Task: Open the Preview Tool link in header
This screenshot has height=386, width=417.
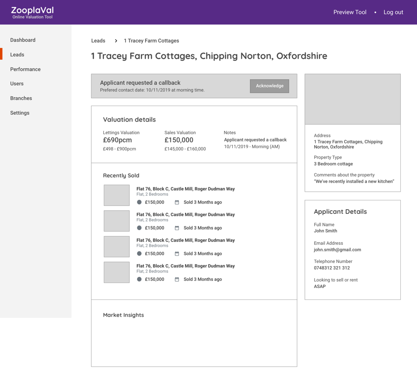Action: coord(350,12)
